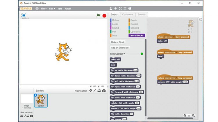This screenshot has height=122, width=218.
Task: Click the green flag to start scripts
Action: [x=99, y=16]
